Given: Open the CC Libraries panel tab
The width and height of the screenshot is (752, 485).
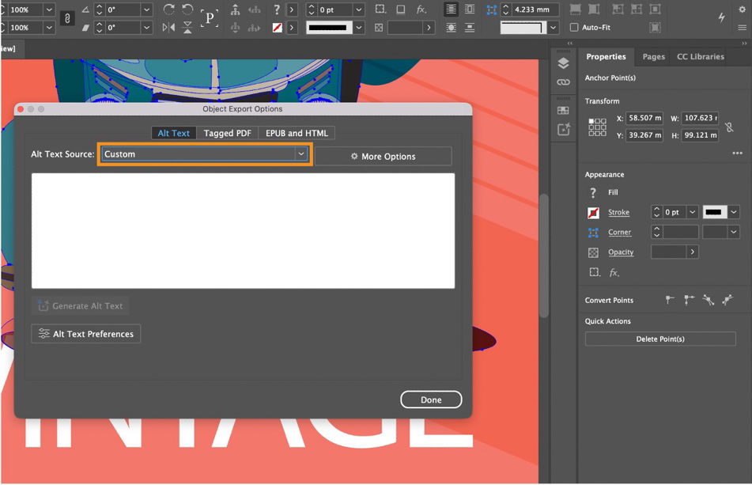Looking at the screenshot, I should tap(700, 57).
